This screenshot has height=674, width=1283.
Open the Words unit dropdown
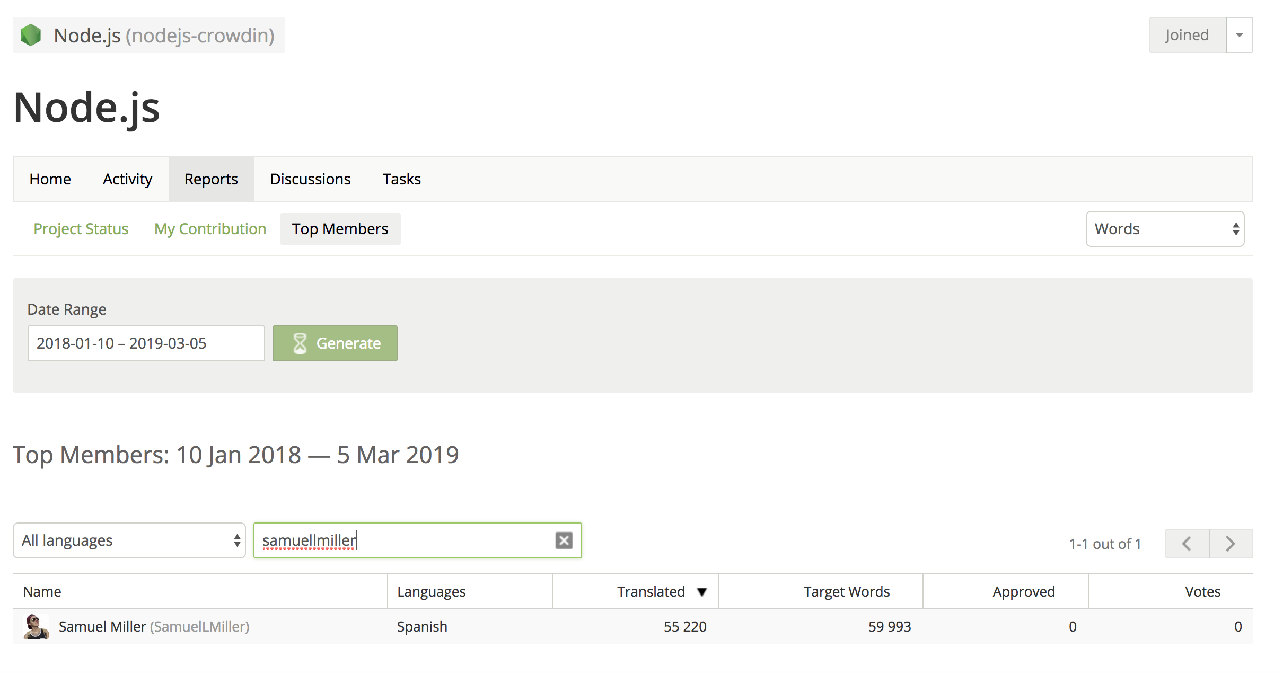1165,229
